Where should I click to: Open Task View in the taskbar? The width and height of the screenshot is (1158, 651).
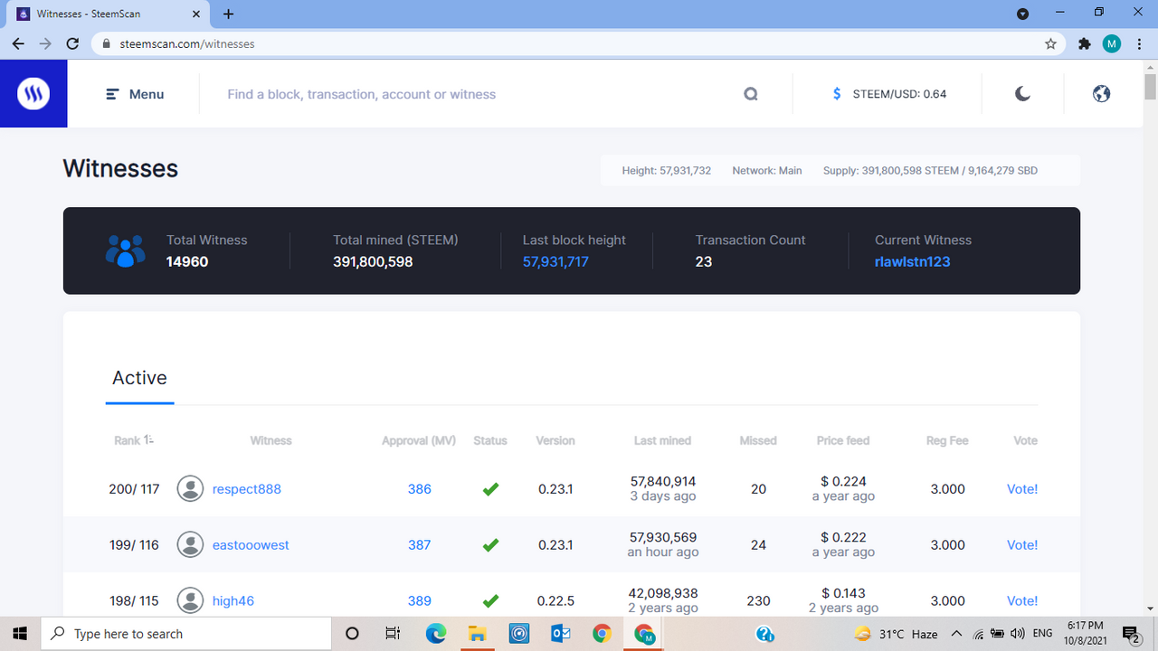(x=393, y=633)
